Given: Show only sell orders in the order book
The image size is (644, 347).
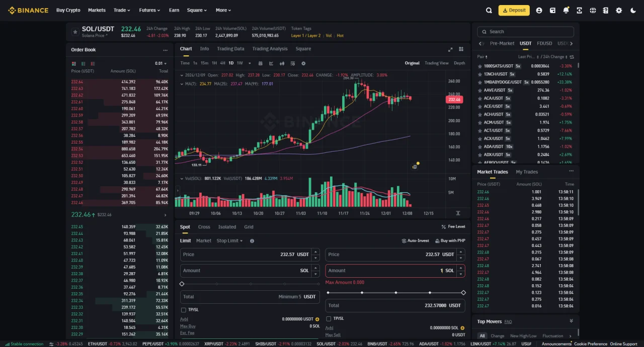Looking at the screenshot, I should click(x=93, y=63).
